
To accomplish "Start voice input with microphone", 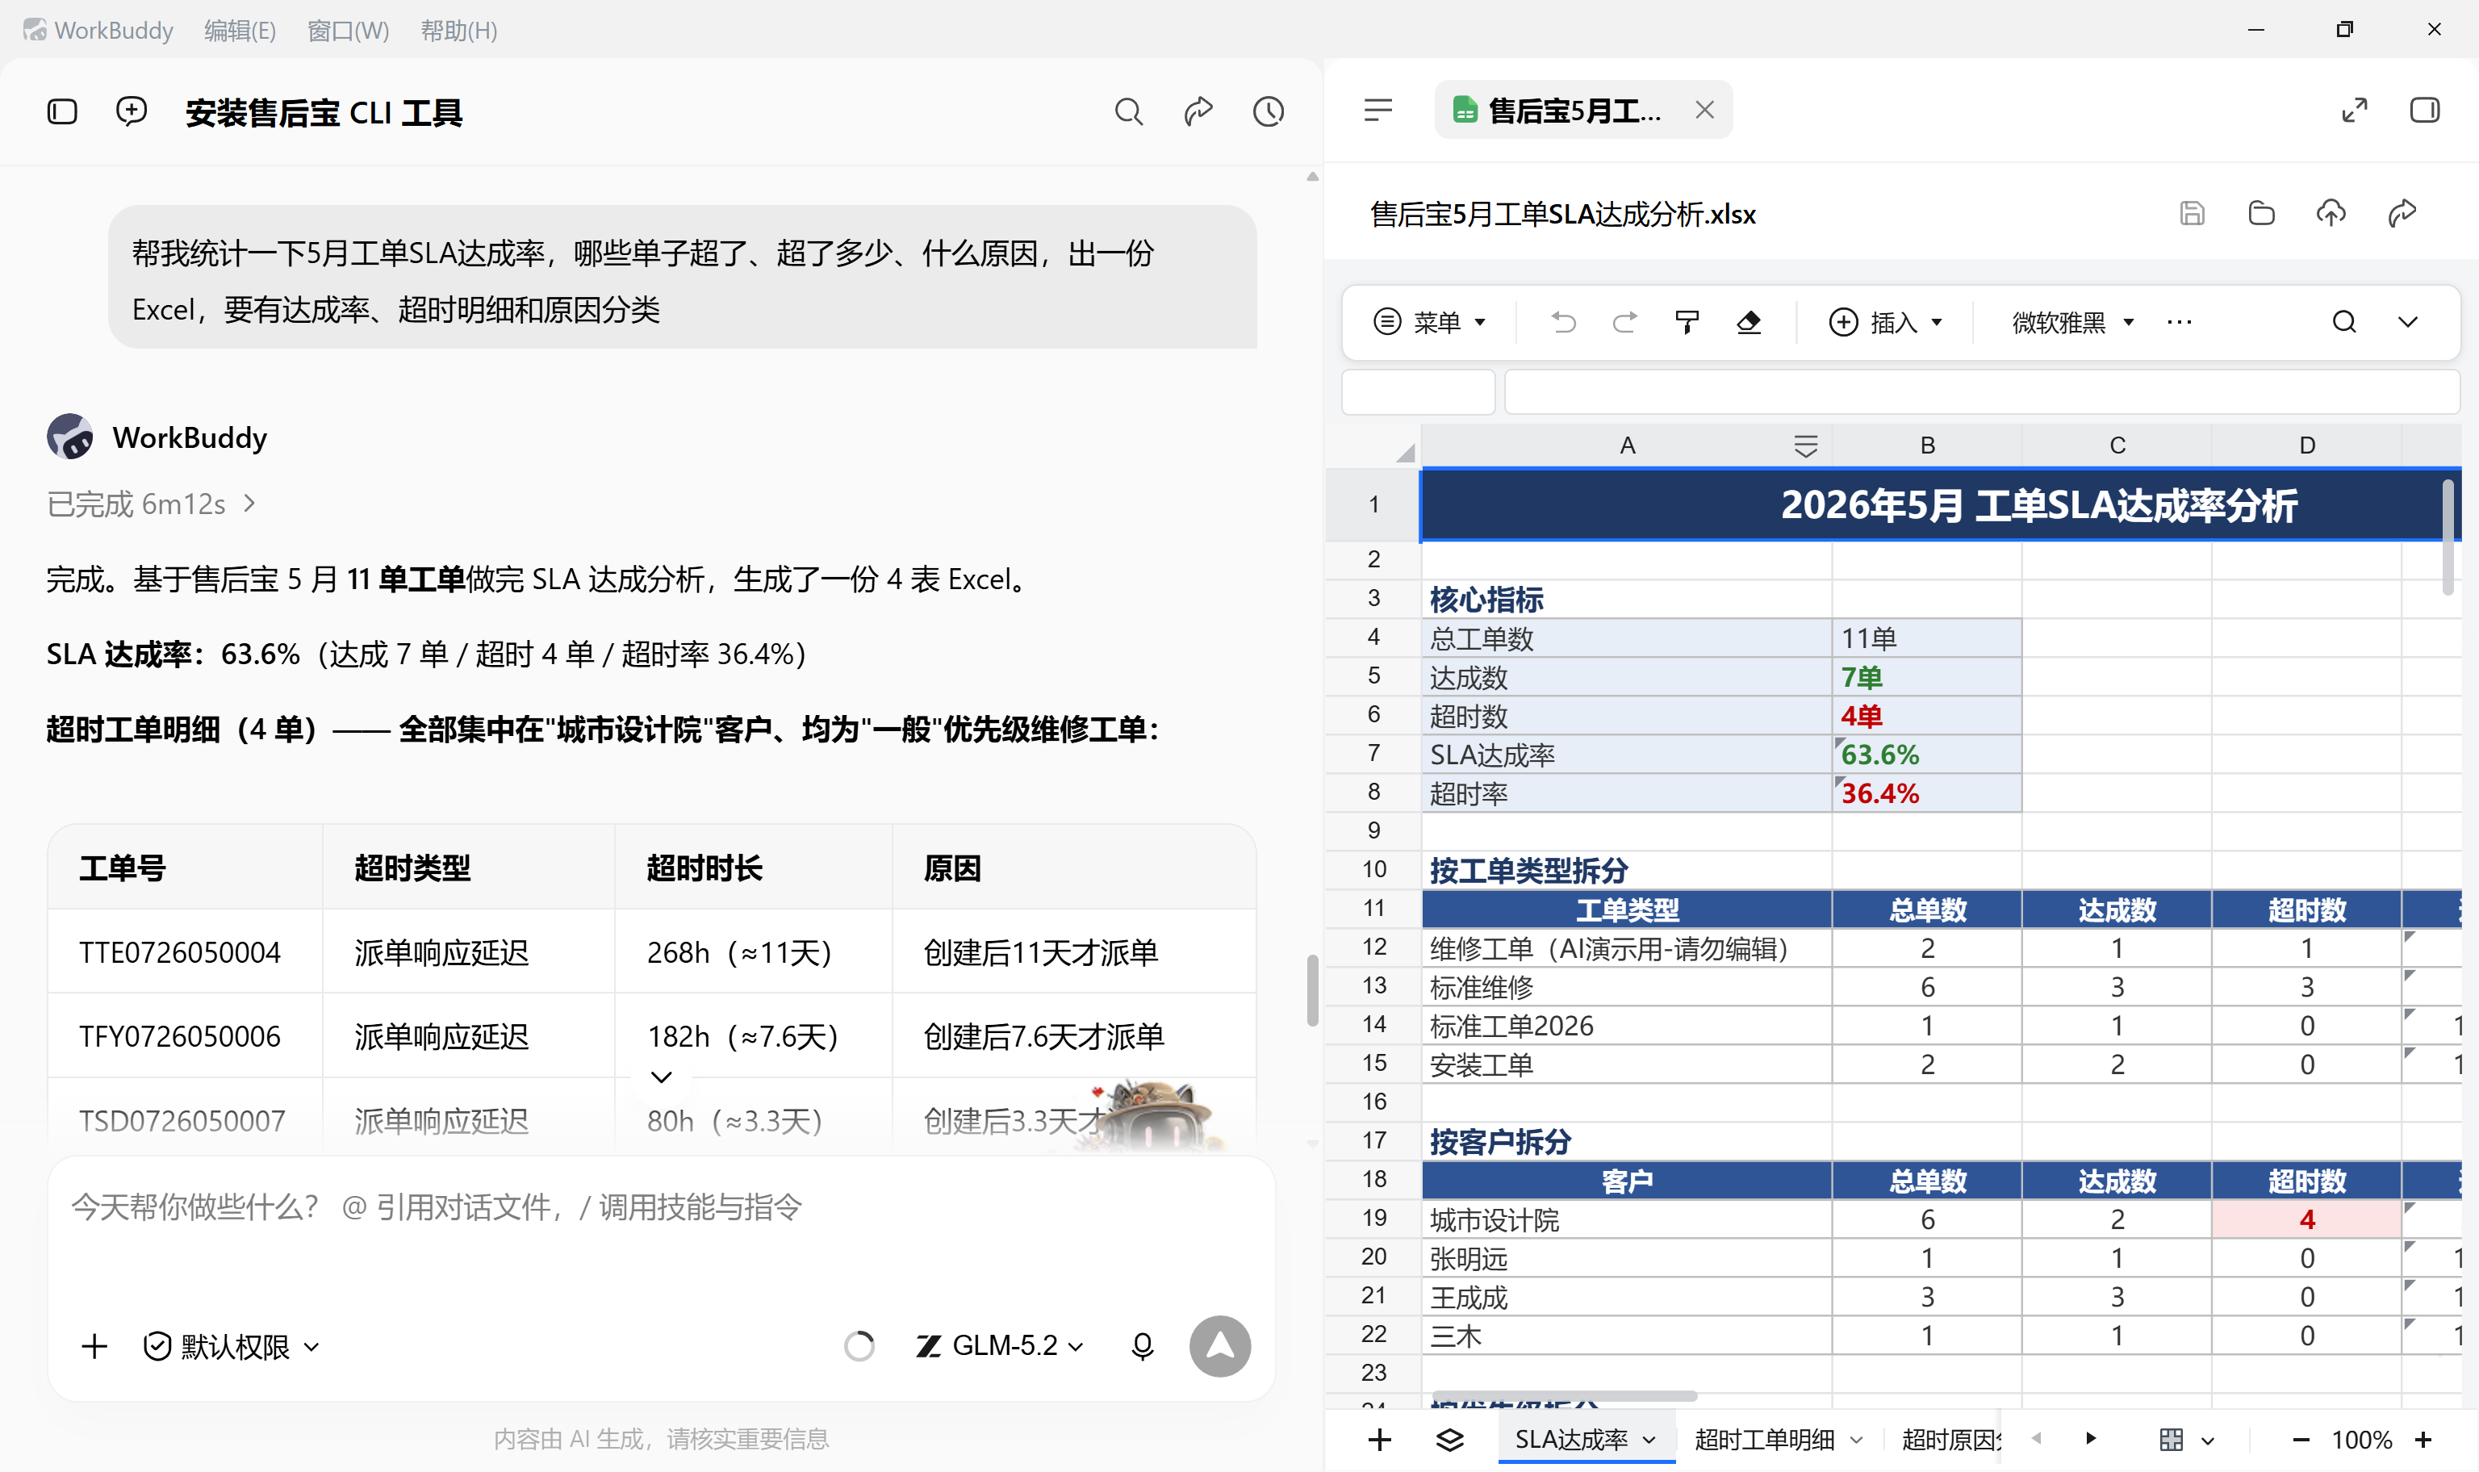I will coord(1143,1346).
